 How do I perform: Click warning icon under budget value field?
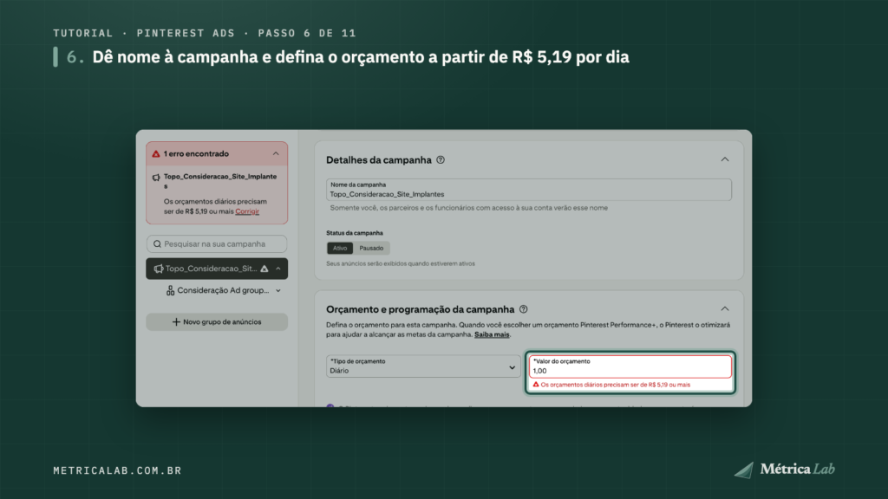tap(536, 385)
